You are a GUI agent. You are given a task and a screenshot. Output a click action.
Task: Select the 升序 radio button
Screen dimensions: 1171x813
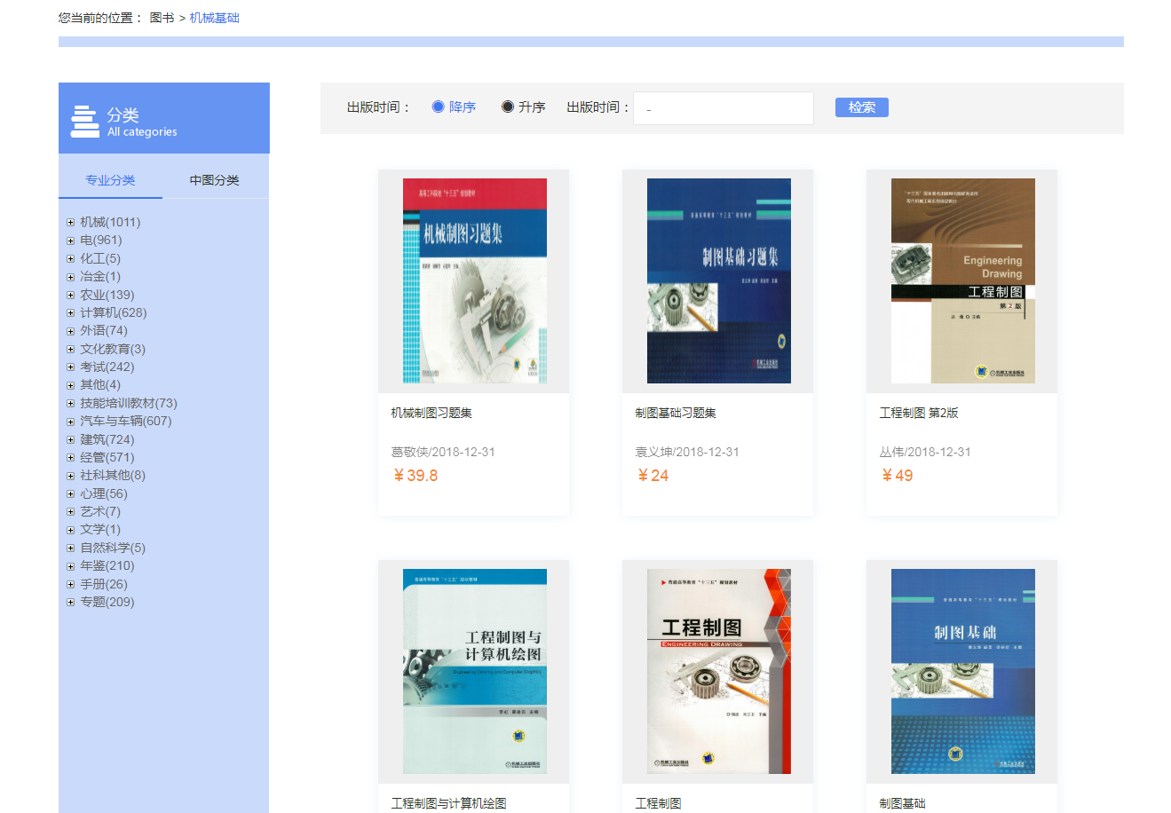pyautogui.click(x=508, y=107)
